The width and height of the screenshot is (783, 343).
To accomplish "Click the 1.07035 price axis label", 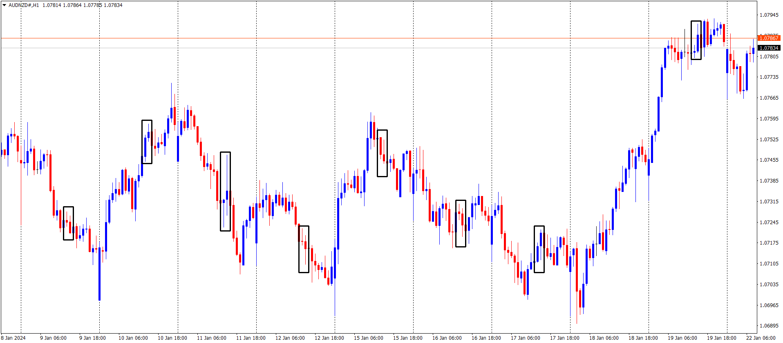I will tap(769, 285).
